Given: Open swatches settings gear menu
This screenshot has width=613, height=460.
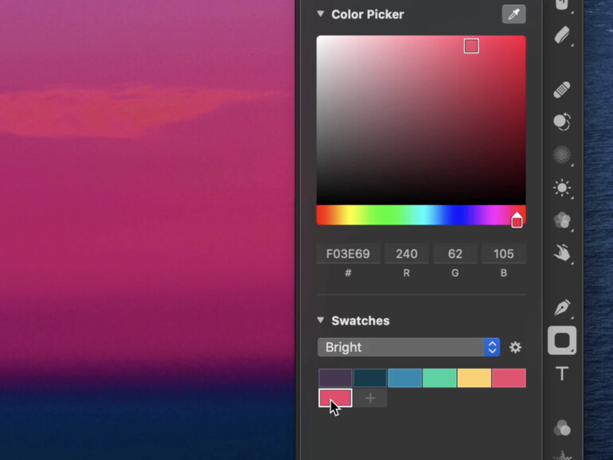Looking at the screenshot, I should [515, 347].
